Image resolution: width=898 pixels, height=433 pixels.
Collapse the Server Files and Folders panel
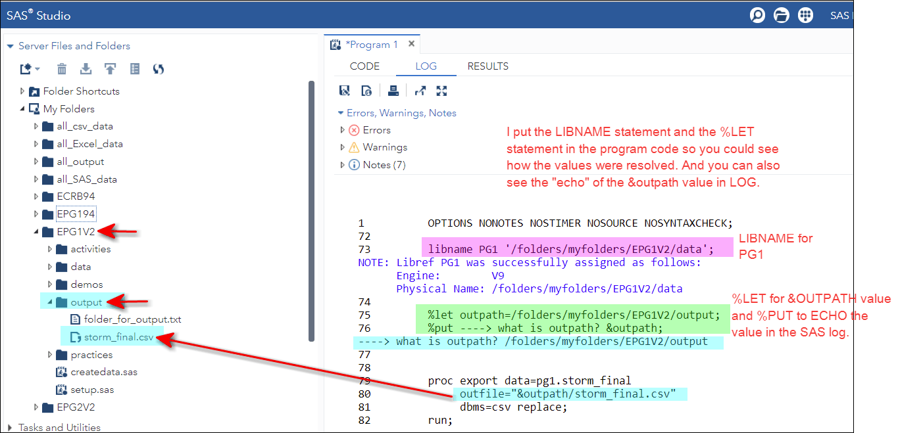(9, 45)
